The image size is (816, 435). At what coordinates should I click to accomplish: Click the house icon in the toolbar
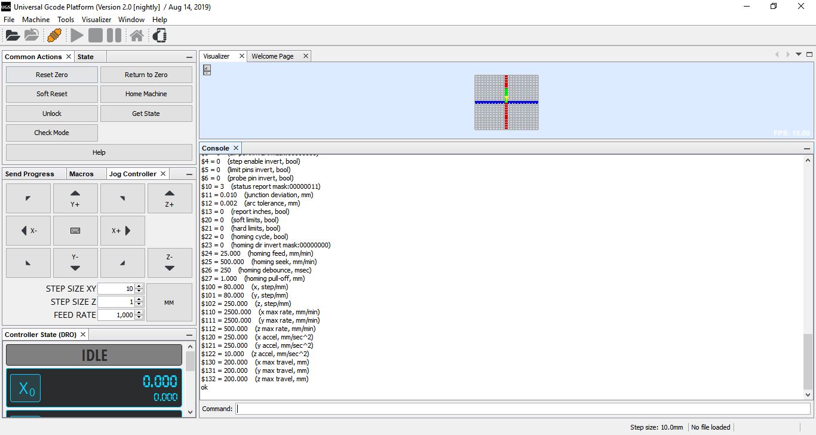coord(137,36)
